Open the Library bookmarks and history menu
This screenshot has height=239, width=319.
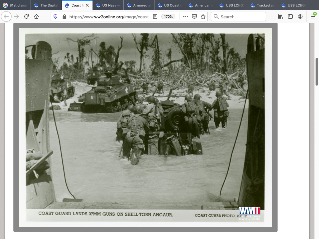point(280,17)
